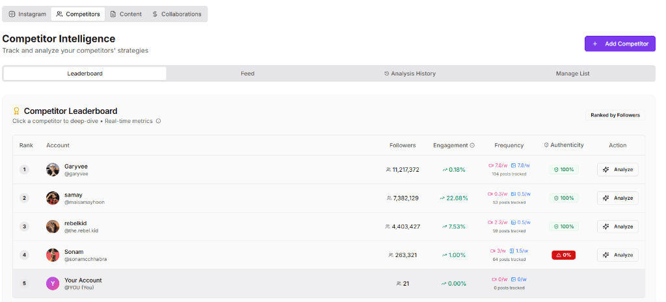Click the Frequency column header
The image size is (666, 302).
click(x=509, y=146)
